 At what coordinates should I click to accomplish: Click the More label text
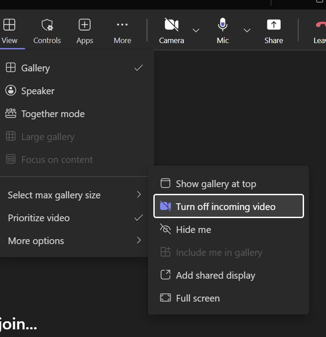[122, 40]
